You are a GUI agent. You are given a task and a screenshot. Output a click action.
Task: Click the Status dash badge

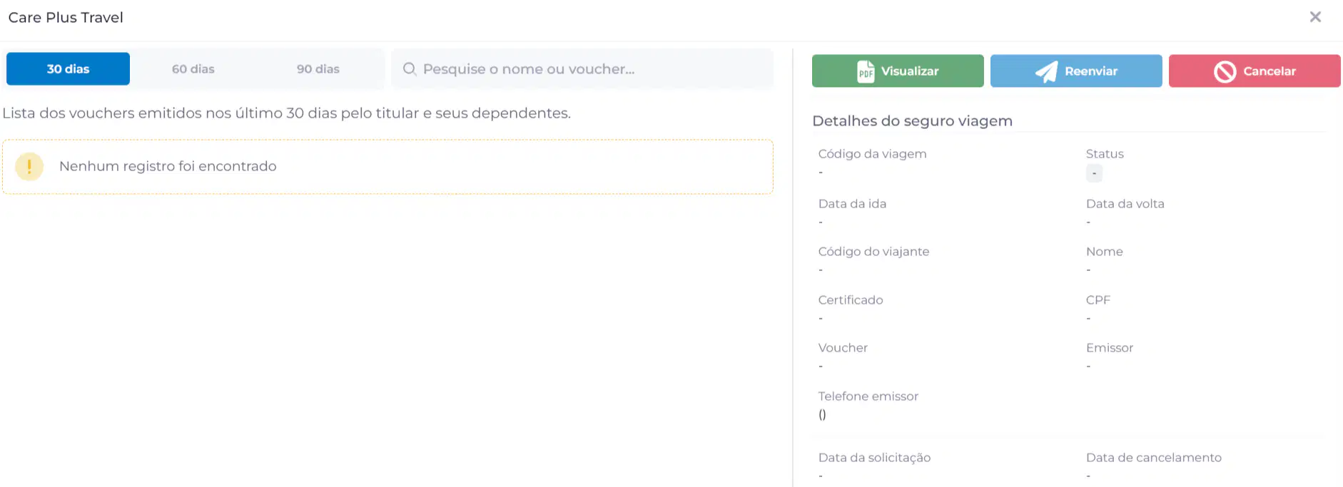pos(1094,173)
